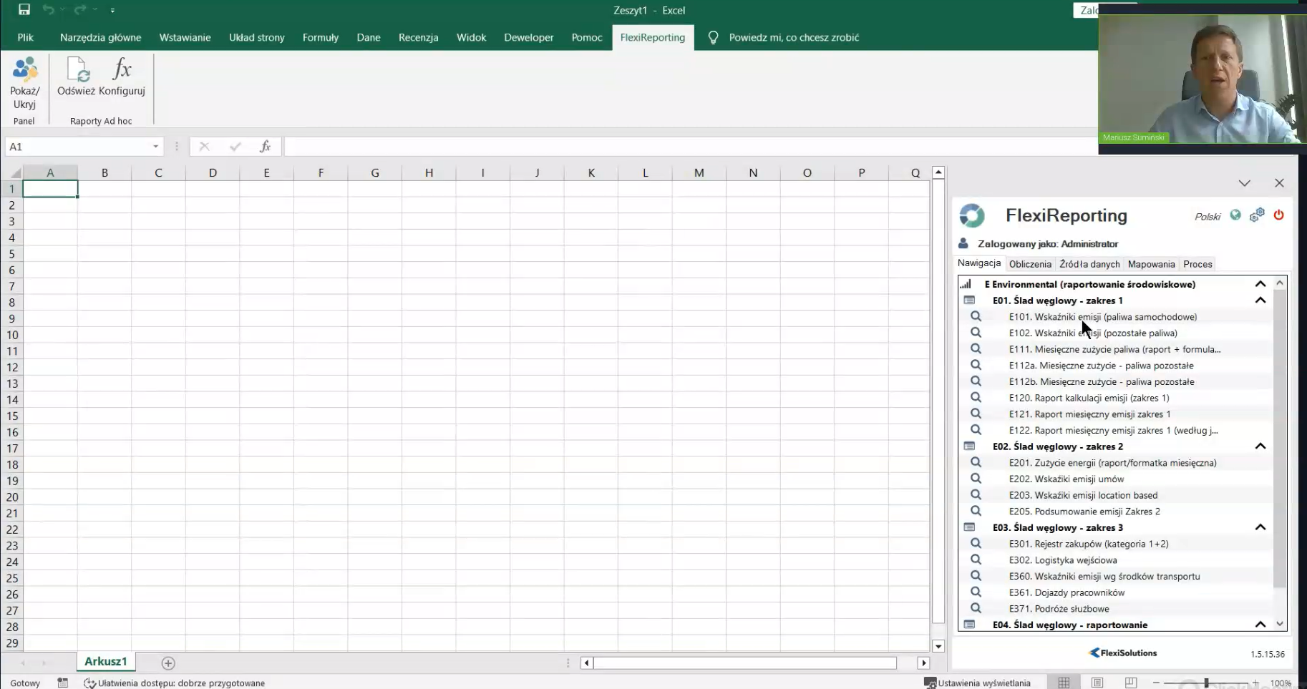This screenshot has height=689, width=1307.
Task: Click the red power logout icon
Action: coord(1278,215)
